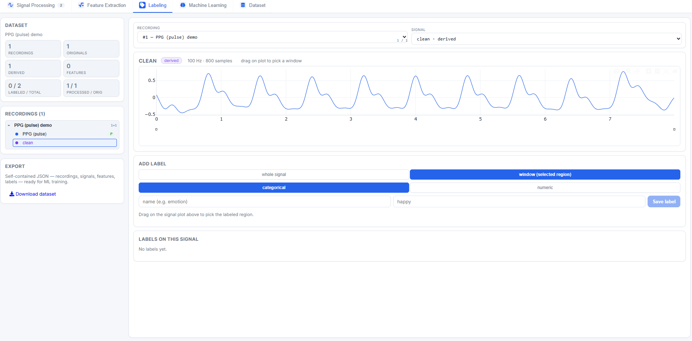Click the plot Autoscale icon
692x341 pixels.
pyautogui.click(x=666, y=71)
